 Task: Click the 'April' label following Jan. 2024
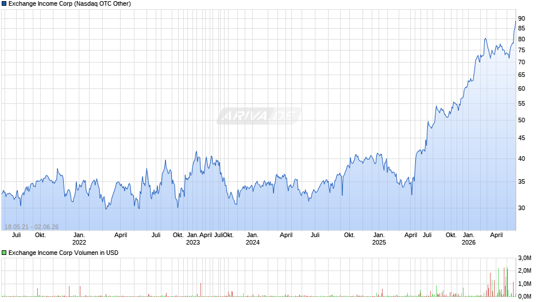tap(286, 235)
